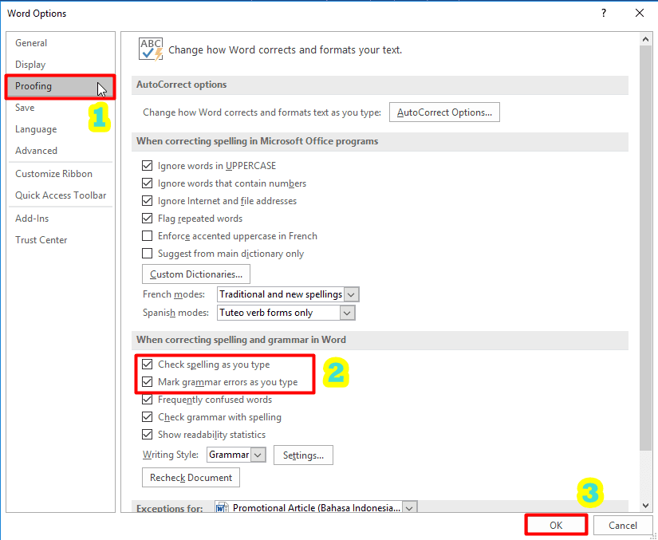The width and height of the screenshot is (658, 540).
Task: Click the ABC proofing check icon
Action: [151, 49]
